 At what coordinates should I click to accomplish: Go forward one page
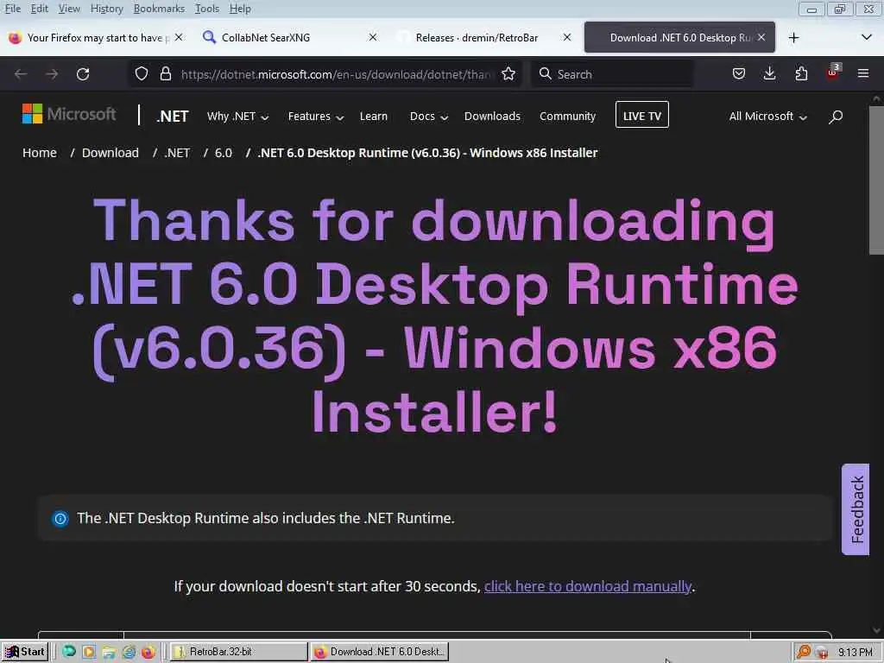(52, 74)
